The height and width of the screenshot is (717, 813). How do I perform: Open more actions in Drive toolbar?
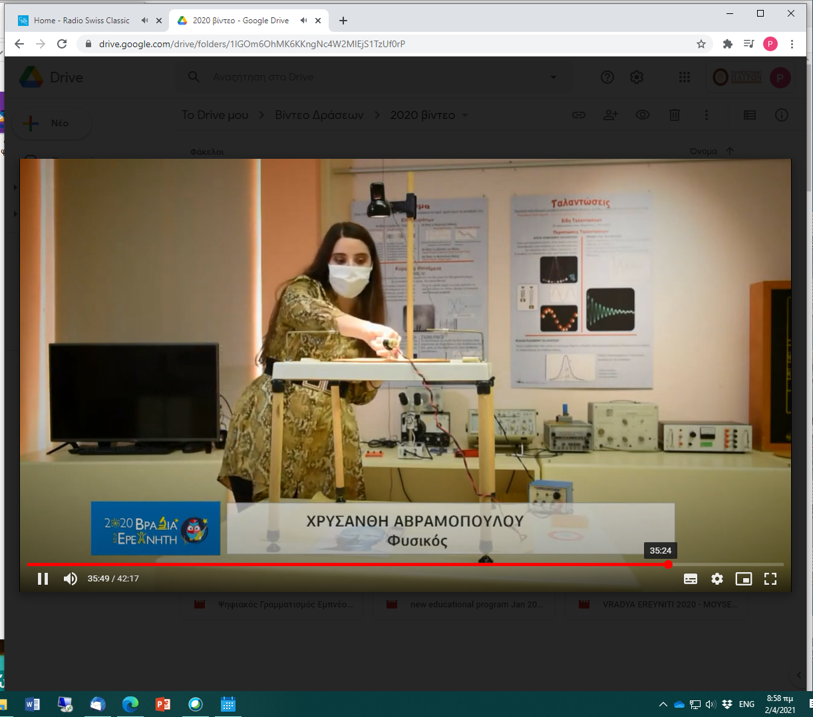point(707,115)
